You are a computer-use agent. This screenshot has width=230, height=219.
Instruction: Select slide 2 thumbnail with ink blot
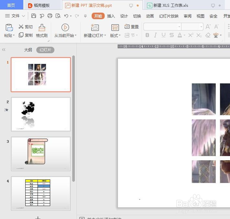coord(41,114)
